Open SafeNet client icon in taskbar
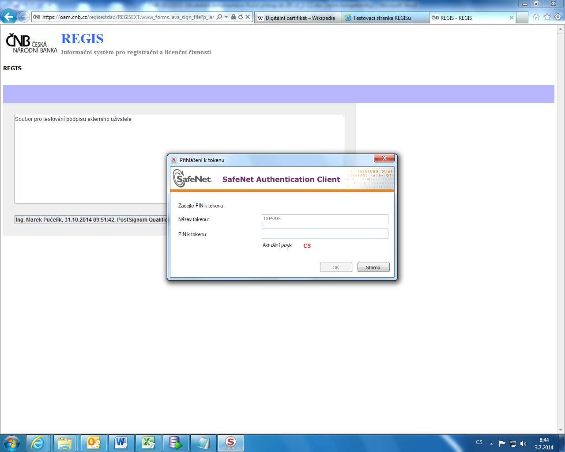Image resolution: width=565 pixels, height=452 pixels. (x=230, y=443)
